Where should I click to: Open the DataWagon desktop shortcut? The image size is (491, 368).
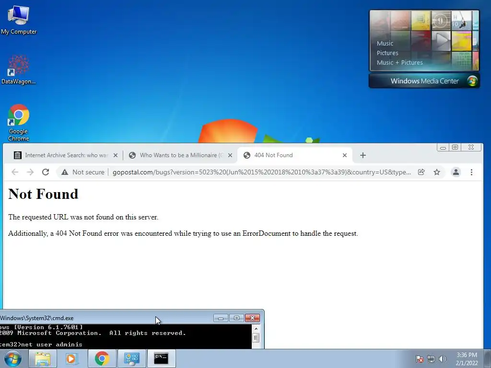coord(19,69)
